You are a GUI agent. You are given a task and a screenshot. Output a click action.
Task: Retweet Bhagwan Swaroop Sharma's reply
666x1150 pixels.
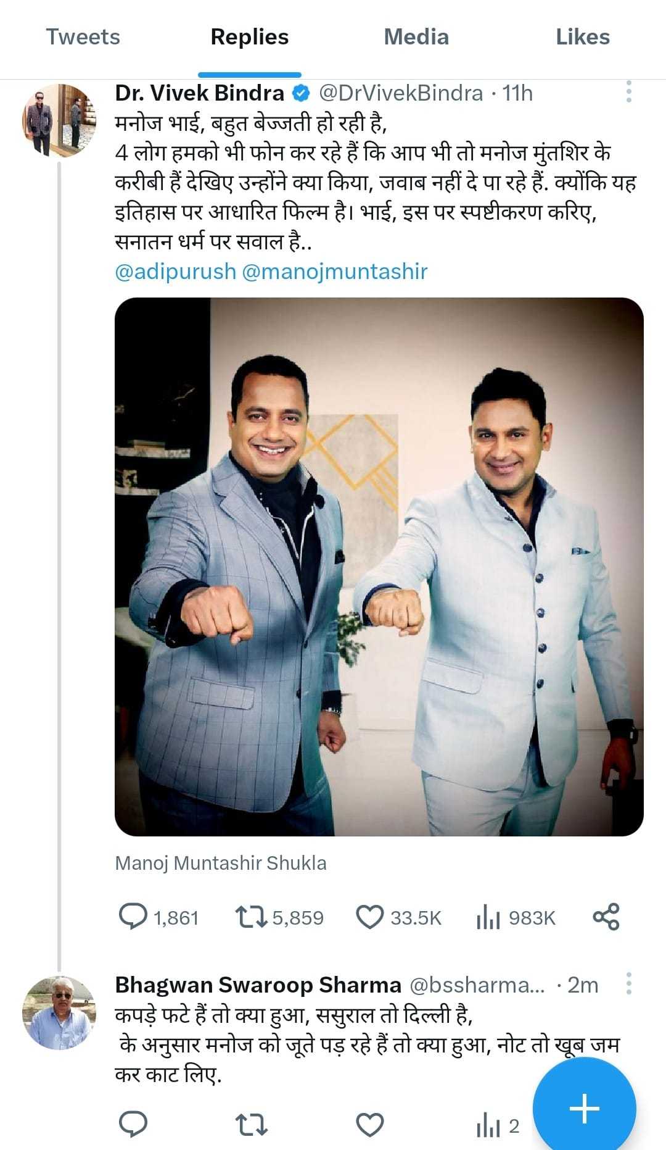point(252,1125)
